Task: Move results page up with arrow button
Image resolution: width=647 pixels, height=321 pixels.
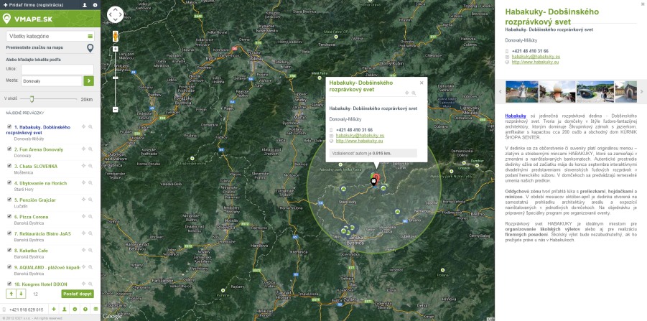Action: [11, 294]
